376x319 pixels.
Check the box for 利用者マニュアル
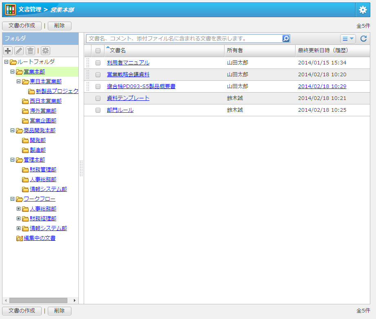point(98,63)
